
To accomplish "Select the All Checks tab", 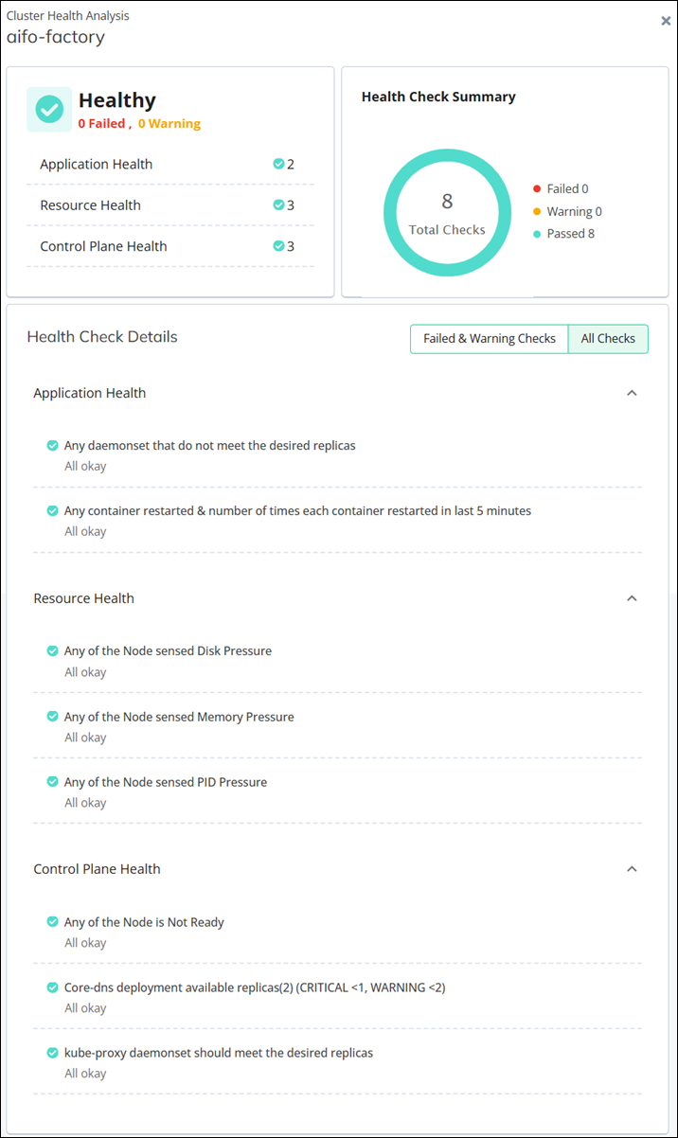I will pos(607,338).
